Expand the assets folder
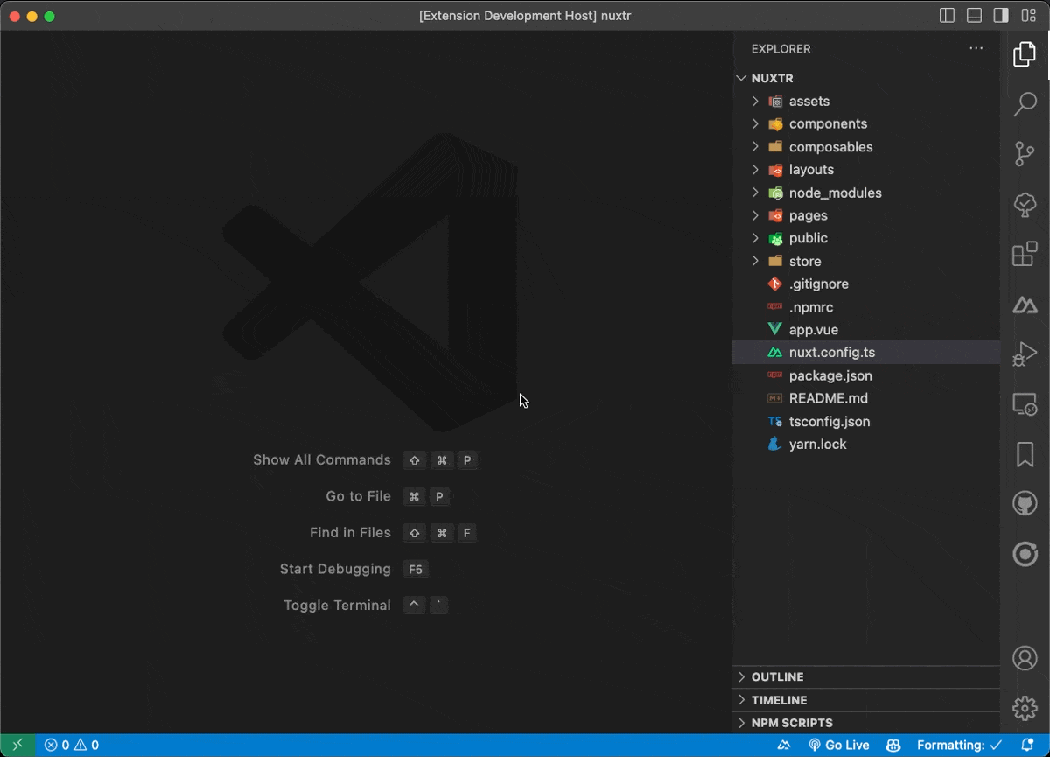Screen dimensions: 1050x757 point(865,101)
